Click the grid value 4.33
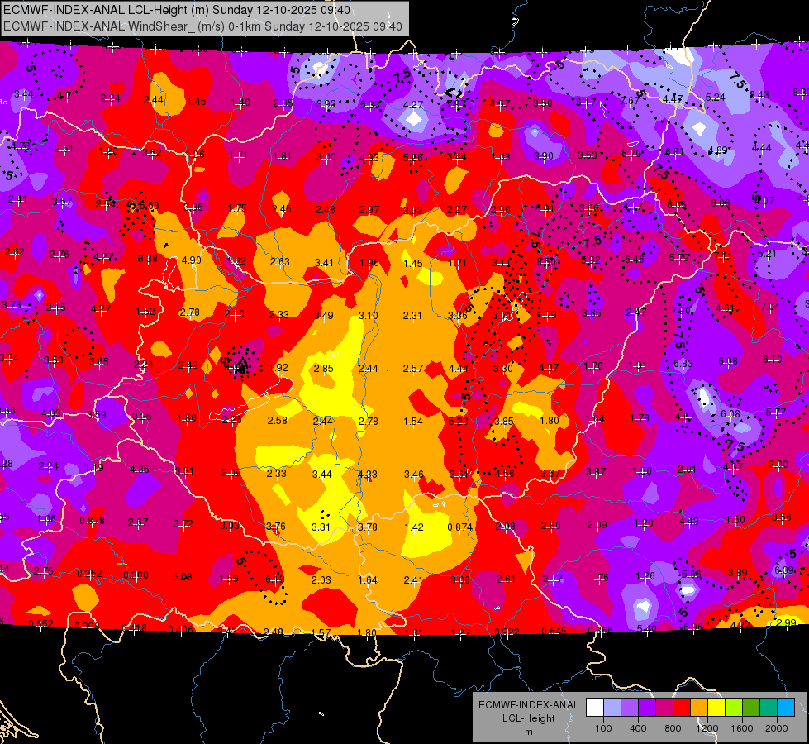The height and width of the screenshot is (744, 809). 368,474
